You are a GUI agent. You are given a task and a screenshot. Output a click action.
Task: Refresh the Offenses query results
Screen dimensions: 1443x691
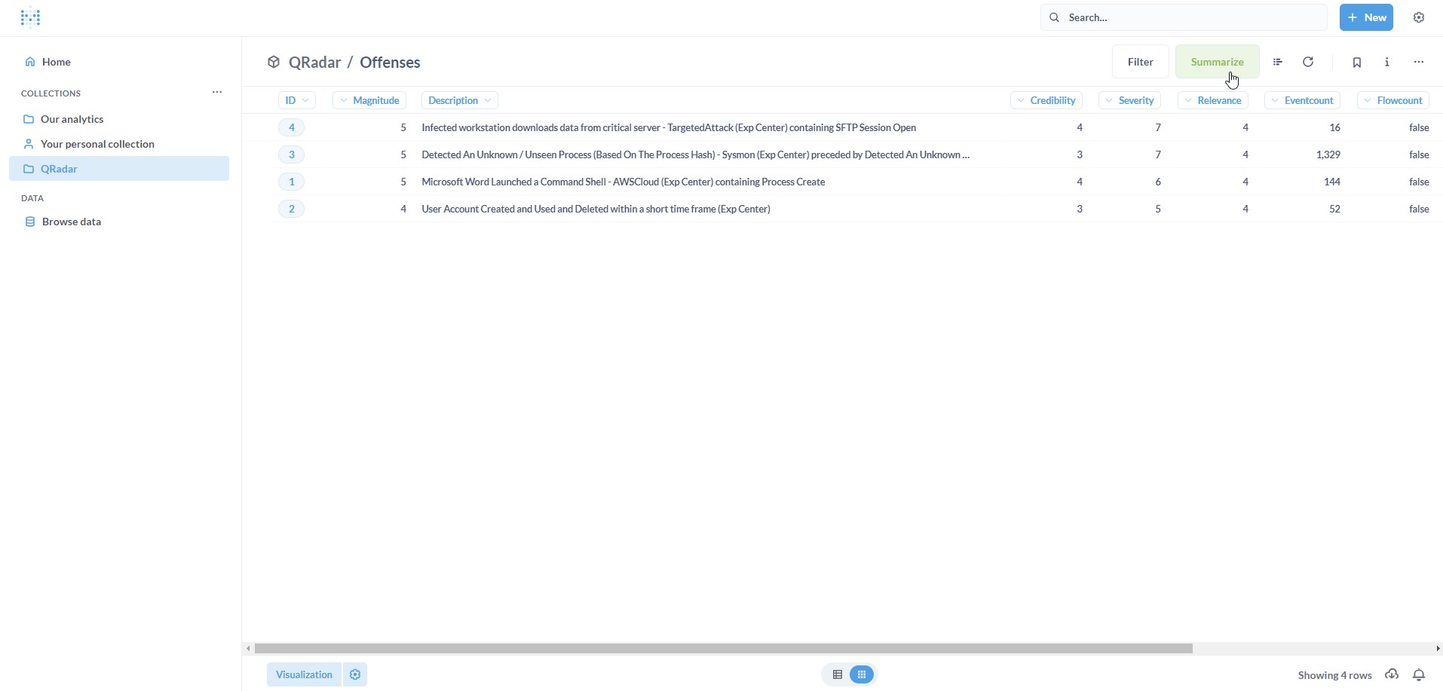click(x=1309, y=62)
